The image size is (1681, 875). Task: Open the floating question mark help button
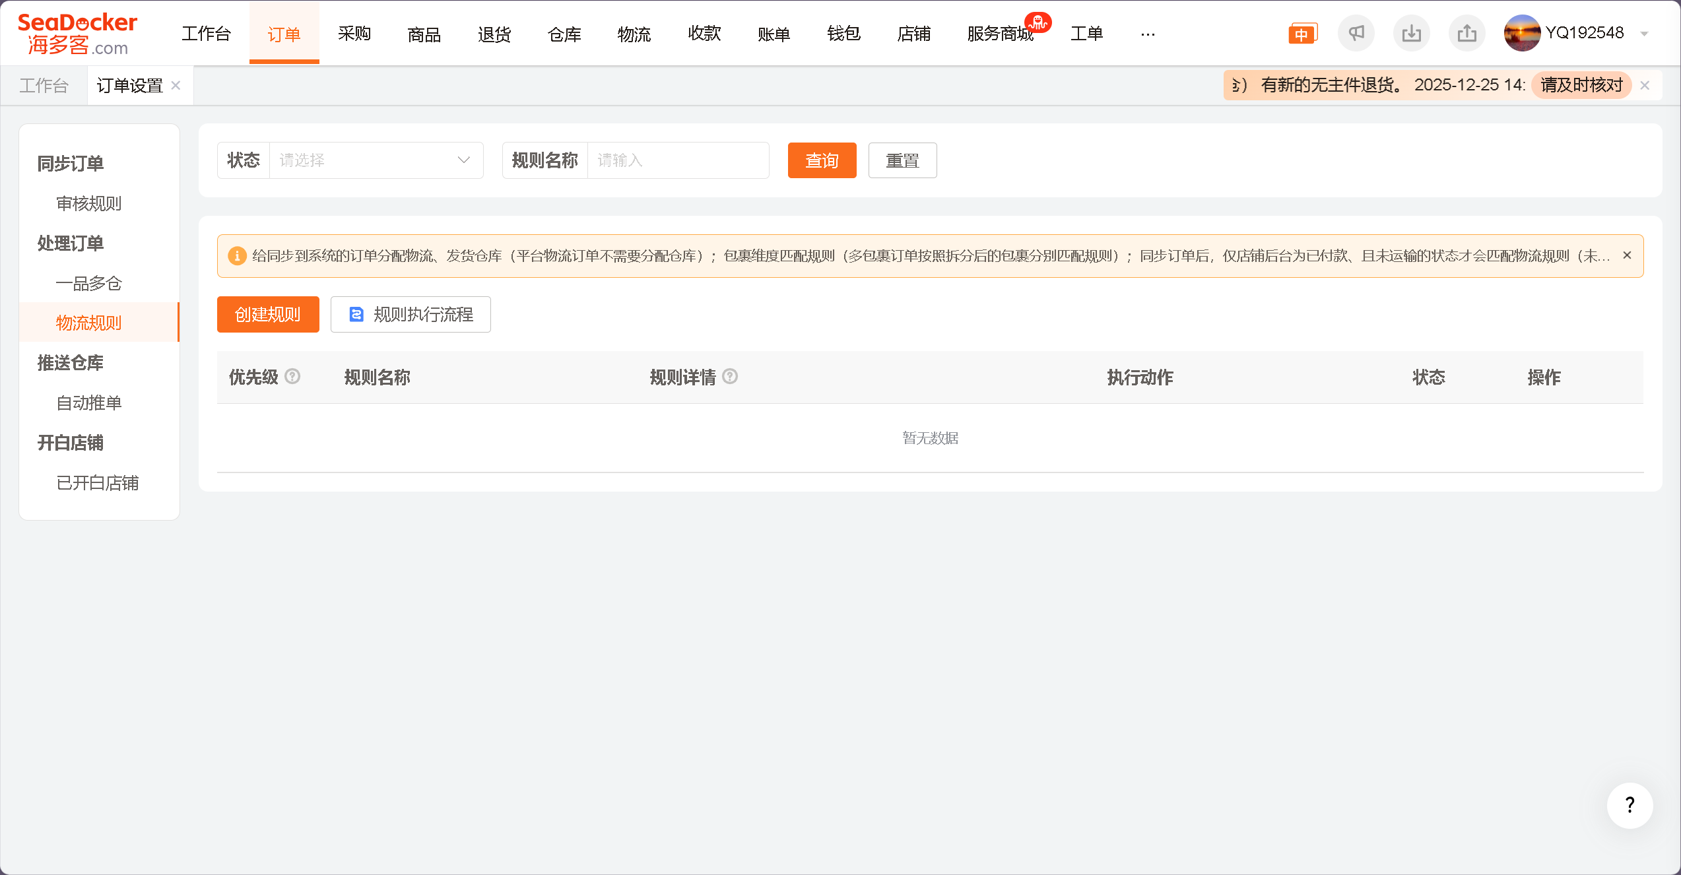click(1630, 805)
